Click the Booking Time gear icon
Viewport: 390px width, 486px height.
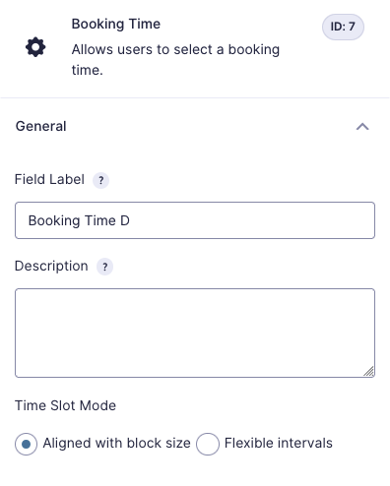pos(35,47)
